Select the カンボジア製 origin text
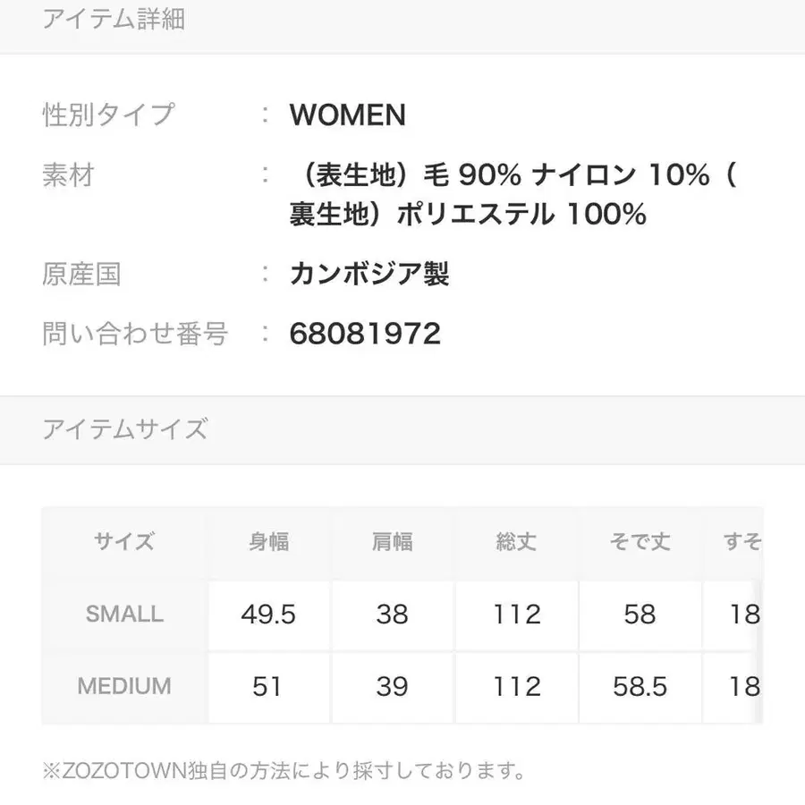The width and height of the screenshot is (805, 805). click(369, 274)
